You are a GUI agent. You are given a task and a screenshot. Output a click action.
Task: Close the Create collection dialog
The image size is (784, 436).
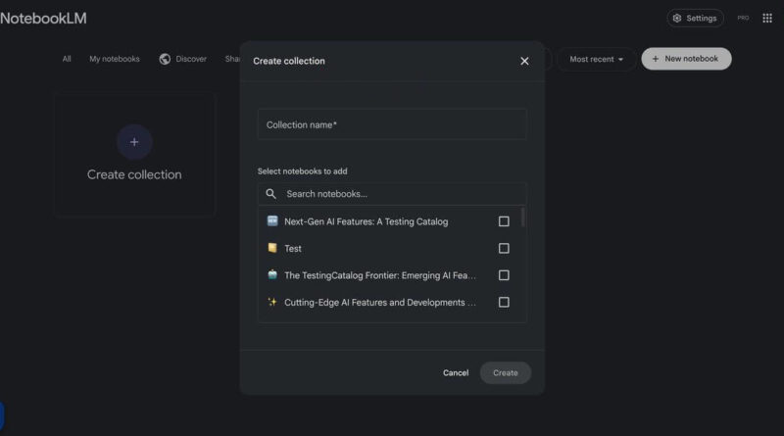(x=524, y=61)
